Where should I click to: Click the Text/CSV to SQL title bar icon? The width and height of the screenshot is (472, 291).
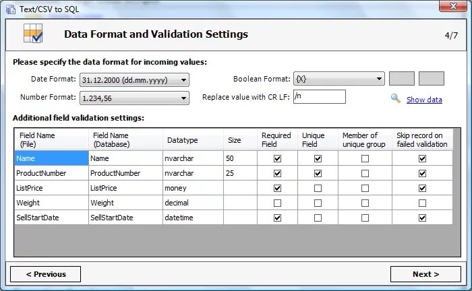coord(9,9)
